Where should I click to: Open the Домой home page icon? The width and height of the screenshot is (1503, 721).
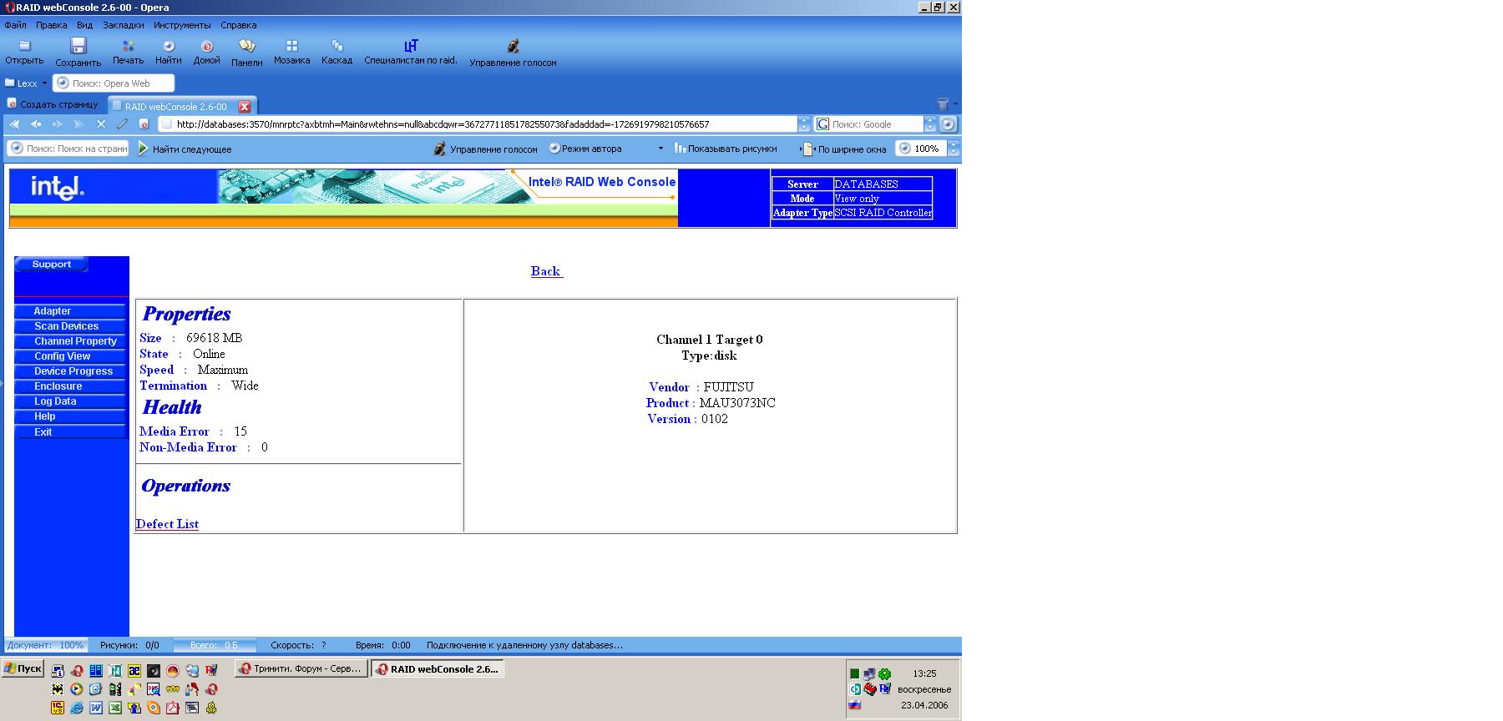tap(206, 46)
